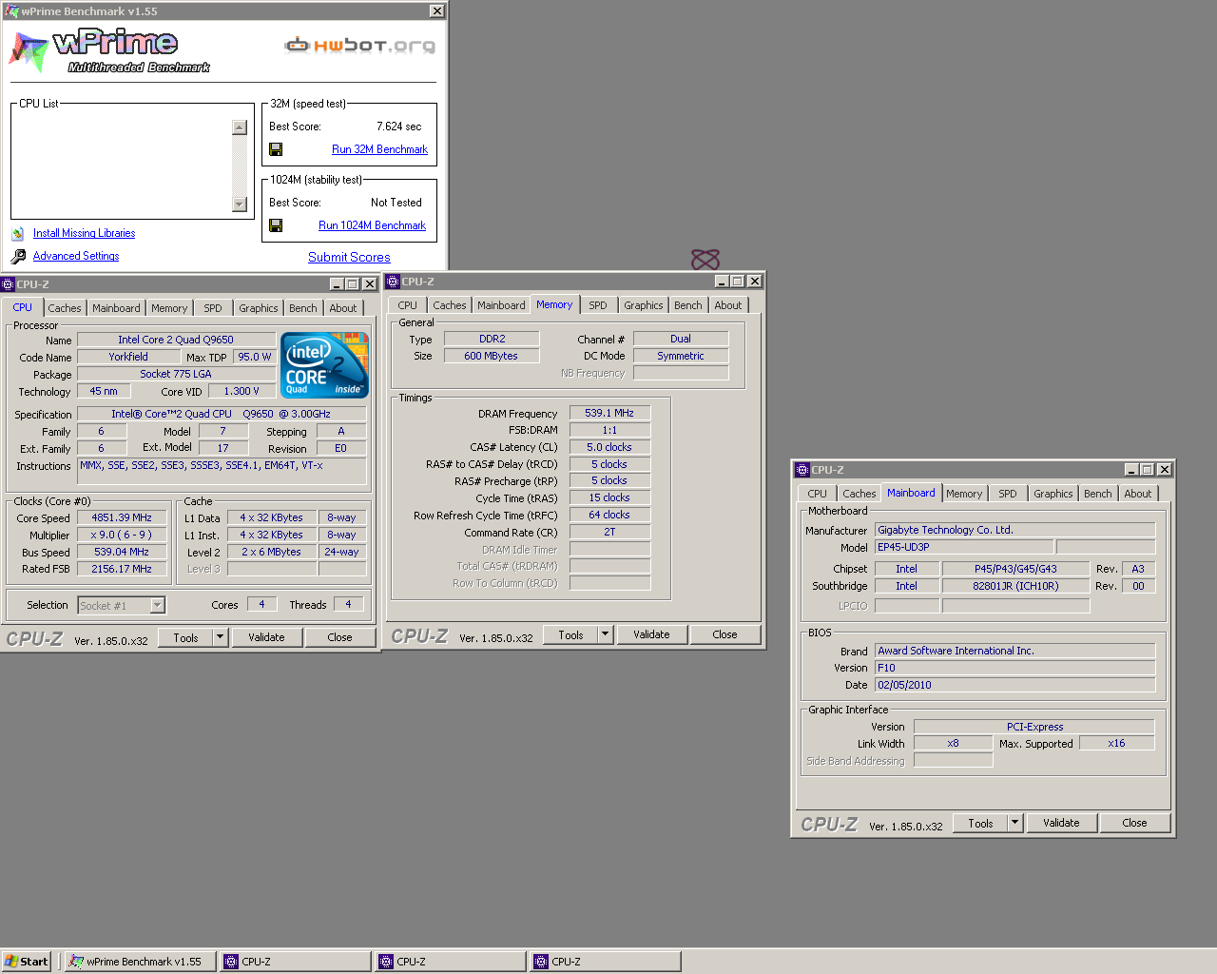Select Graphics tab in Mainboard window

(x=1053, y=494)
